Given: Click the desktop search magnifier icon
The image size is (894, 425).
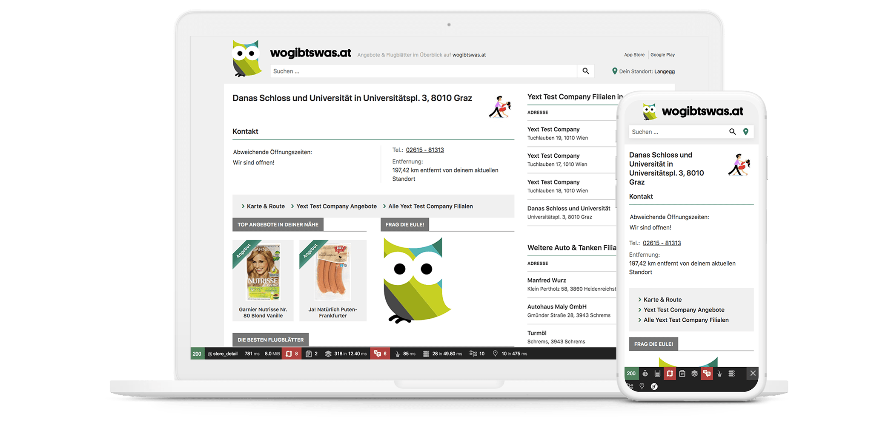Looking at the screenshot, I should [x=585, y=71].
